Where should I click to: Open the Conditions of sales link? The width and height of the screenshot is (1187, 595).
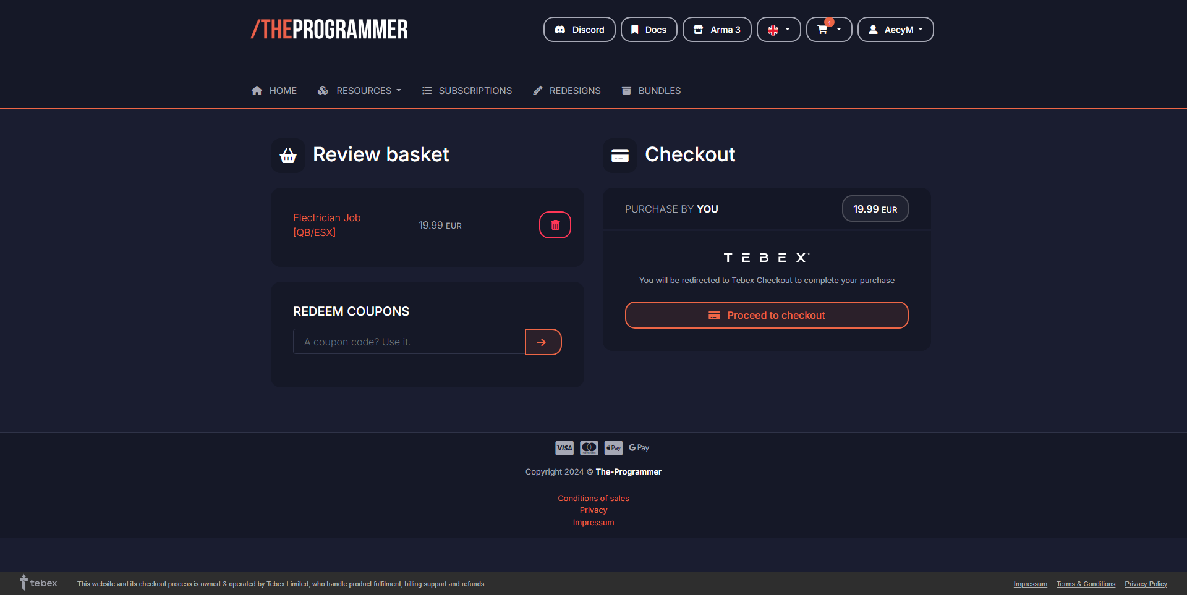pos(593,499)
